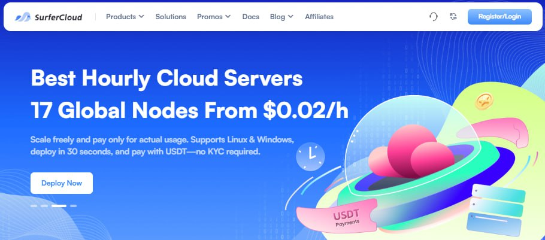This screenshot has height=240, width=545.
Task: Expand the Blog dropdown menu
Action: point(281,17)
